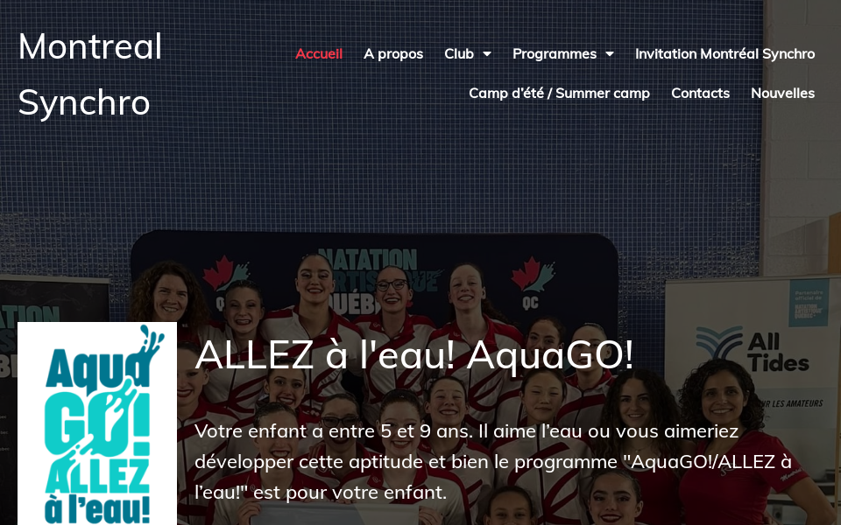The height and width of the screenshot is (525, 841).
Task: Open Invitation Montréal Synchro link
Action: tap(725, 53)
